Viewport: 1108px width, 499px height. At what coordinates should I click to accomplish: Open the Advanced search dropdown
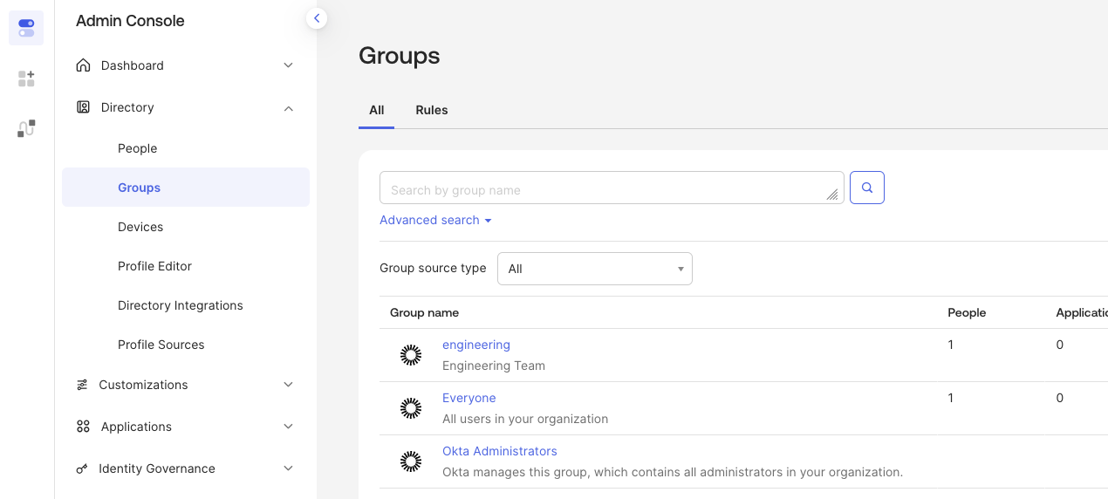435,220
